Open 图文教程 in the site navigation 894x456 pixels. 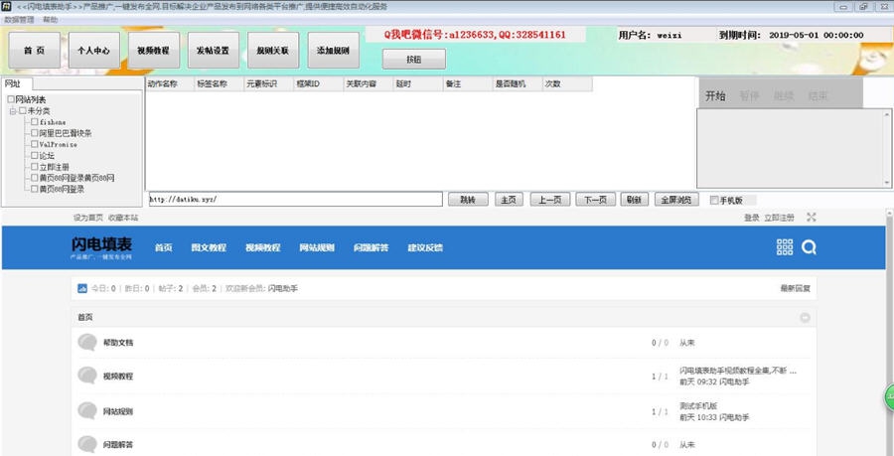(x=209, y=247)
